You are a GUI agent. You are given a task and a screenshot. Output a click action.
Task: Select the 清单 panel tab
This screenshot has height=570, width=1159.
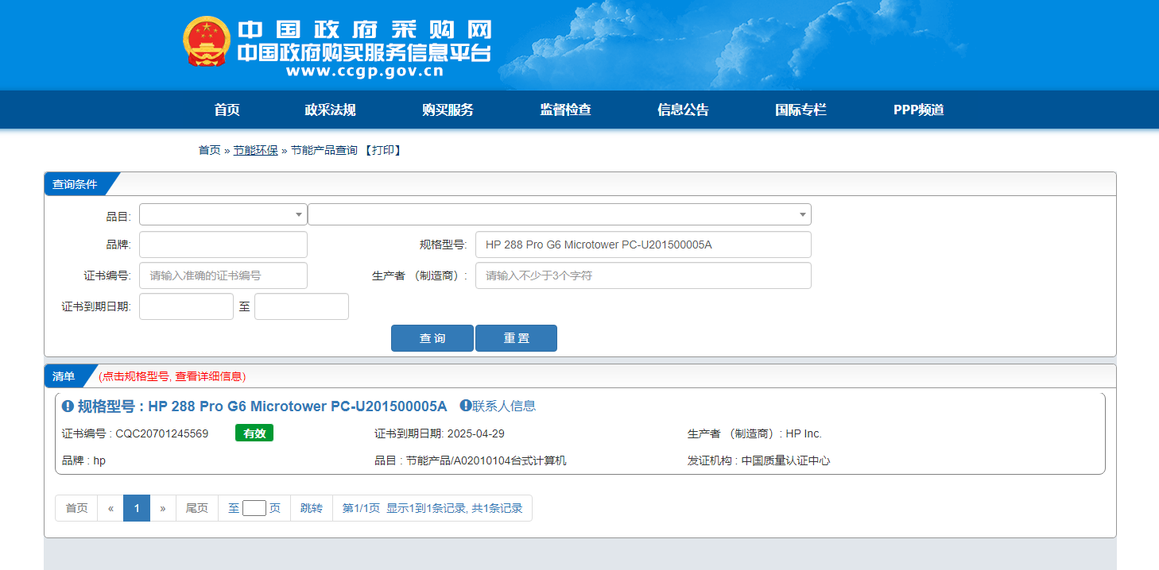tap(64, 376)
